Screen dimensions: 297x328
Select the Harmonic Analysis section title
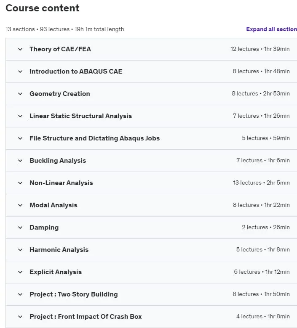click(59, 250)
